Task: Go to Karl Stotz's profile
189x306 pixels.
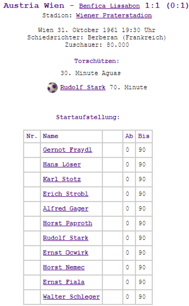Action: point(62,179)
